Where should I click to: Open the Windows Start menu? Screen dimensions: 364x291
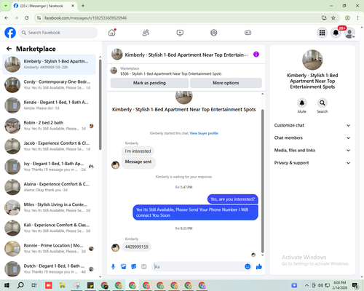[x=7, y=285]
